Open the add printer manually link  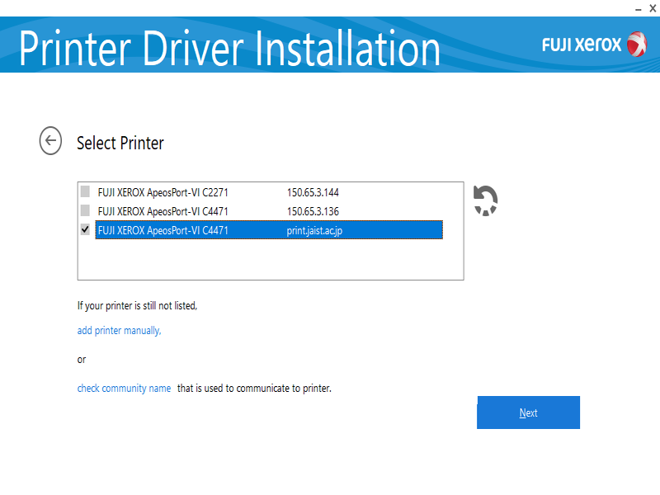(x=119, y=331)
